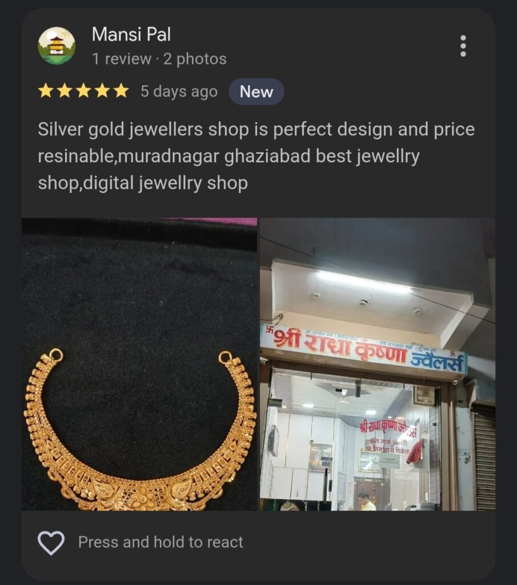Open the gold necklace photo
Viewport: 517px width, 585px height.
click(x=139, y=364)
